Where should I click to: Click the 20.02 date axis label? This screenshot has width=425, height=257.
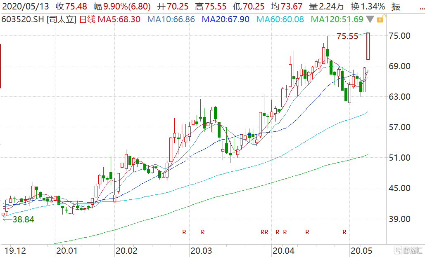click(x=126, y=251)
